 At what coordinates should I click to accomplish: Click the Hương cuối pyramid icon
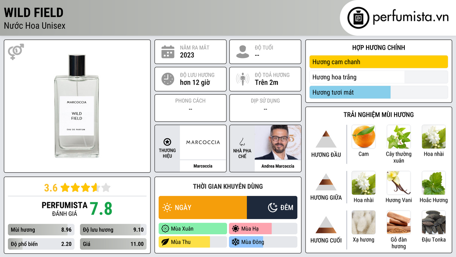click(326, 225)
